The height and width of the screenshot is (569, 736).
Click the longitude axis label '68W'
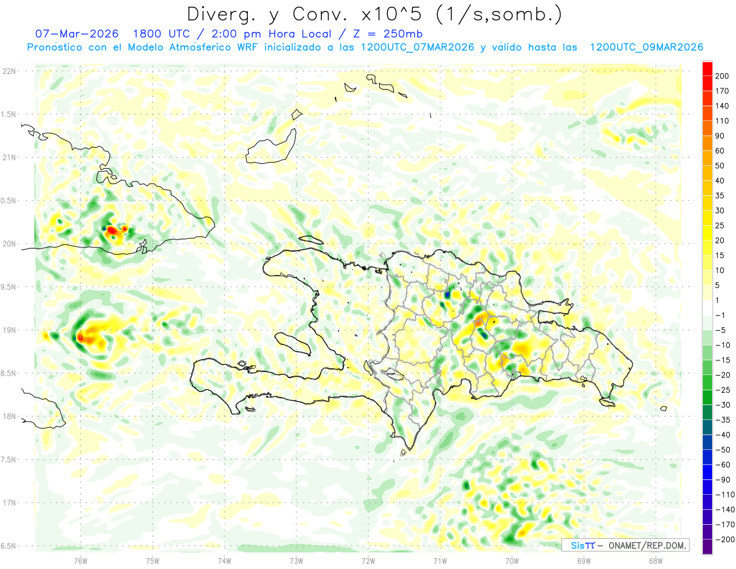655,560
